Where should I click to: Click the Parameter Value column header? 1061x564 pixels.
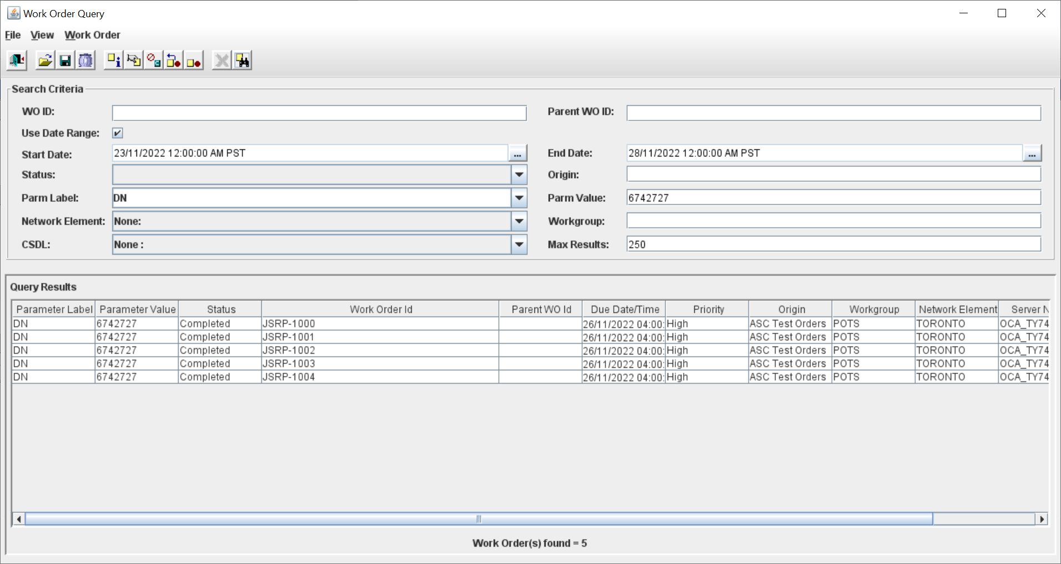point(137,309)
